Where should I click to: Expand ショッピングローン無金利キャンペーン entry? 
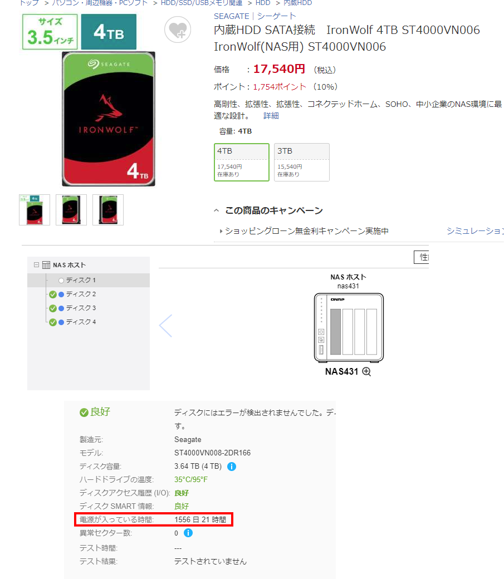point(306,231)
